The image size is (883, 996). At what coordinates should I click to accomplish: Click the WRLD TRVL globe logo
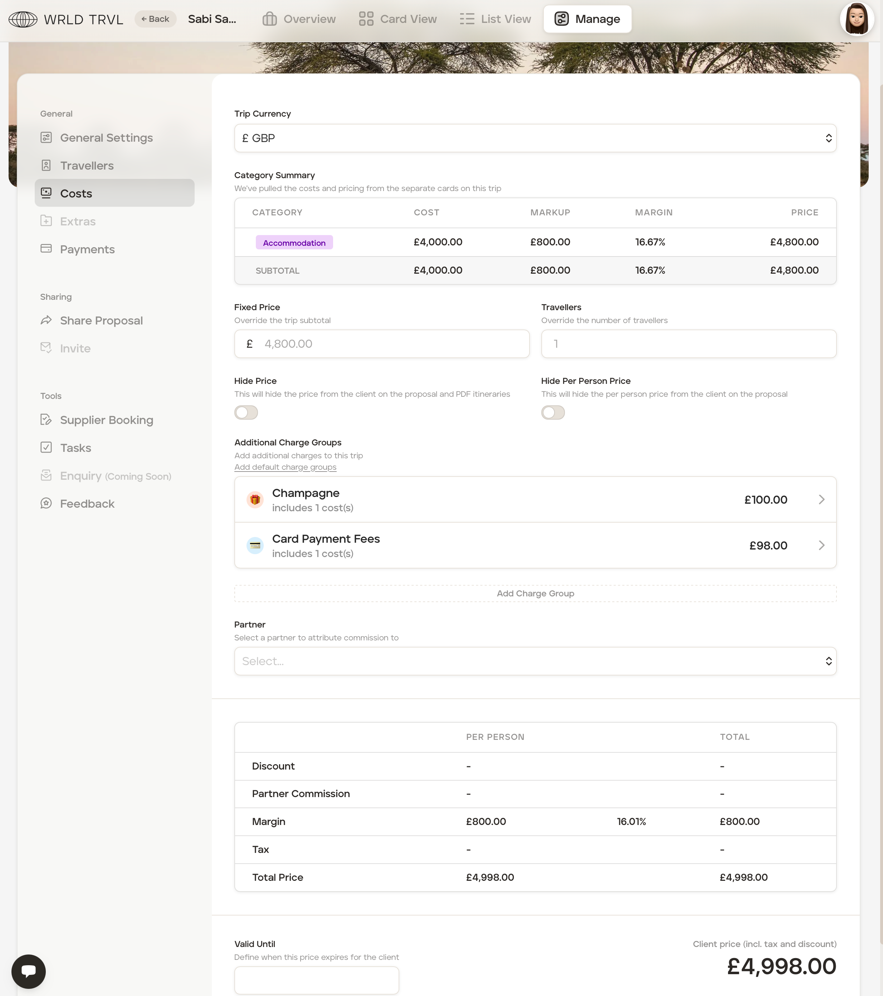tap(23, 19)
